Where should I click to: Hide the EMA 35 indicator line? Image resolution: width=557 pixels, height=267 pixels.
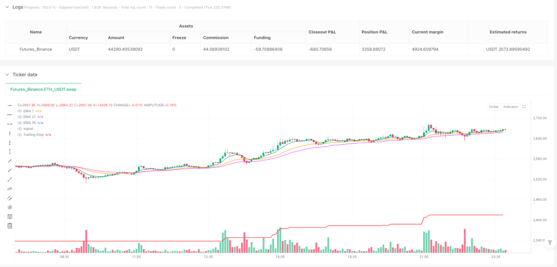[19, 123]
